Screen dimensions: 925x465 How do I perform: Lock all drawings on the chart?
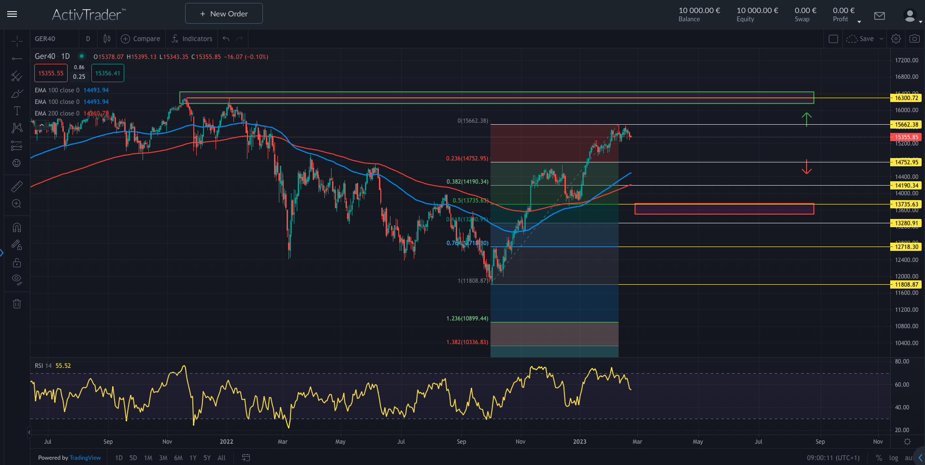(x=16, y=262)
